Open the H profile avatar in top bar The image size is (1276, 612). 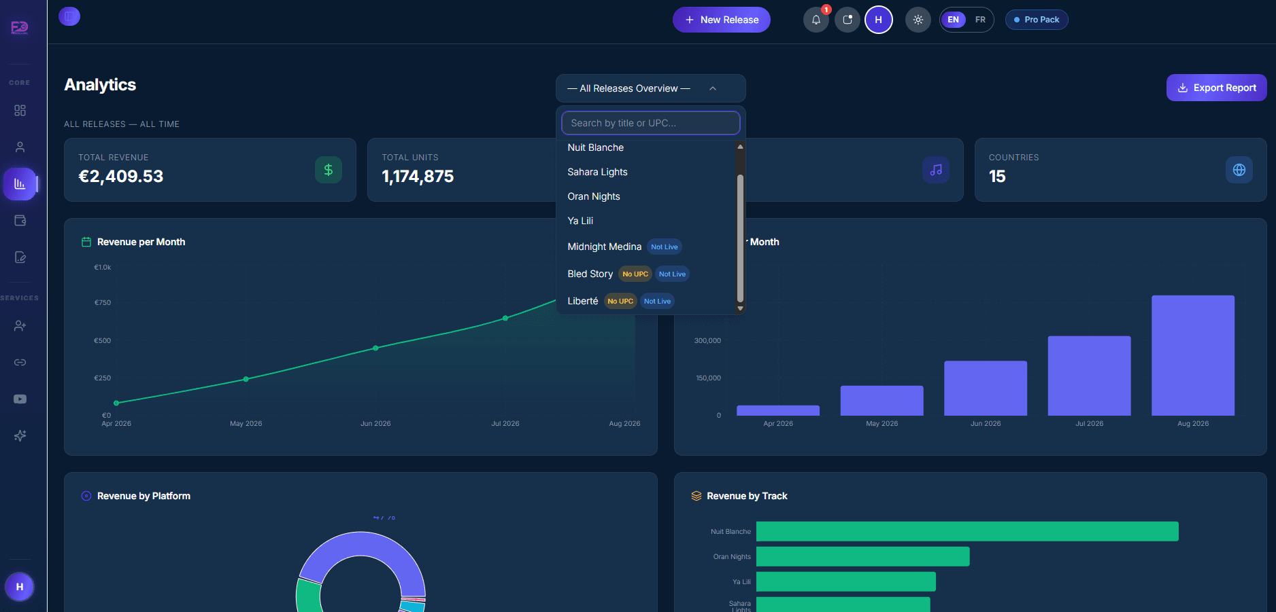coord(879,20)
